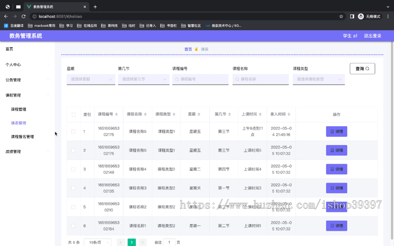Open the browser three-dot menu

click(388, 16)
